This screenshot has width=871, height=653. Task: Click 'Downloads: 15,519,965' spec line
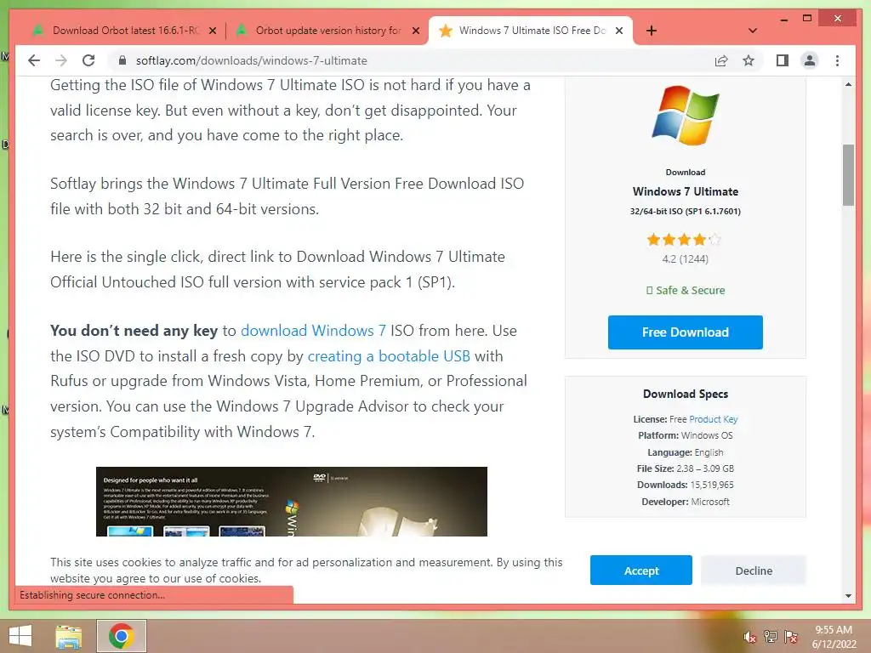pos(686,485)
